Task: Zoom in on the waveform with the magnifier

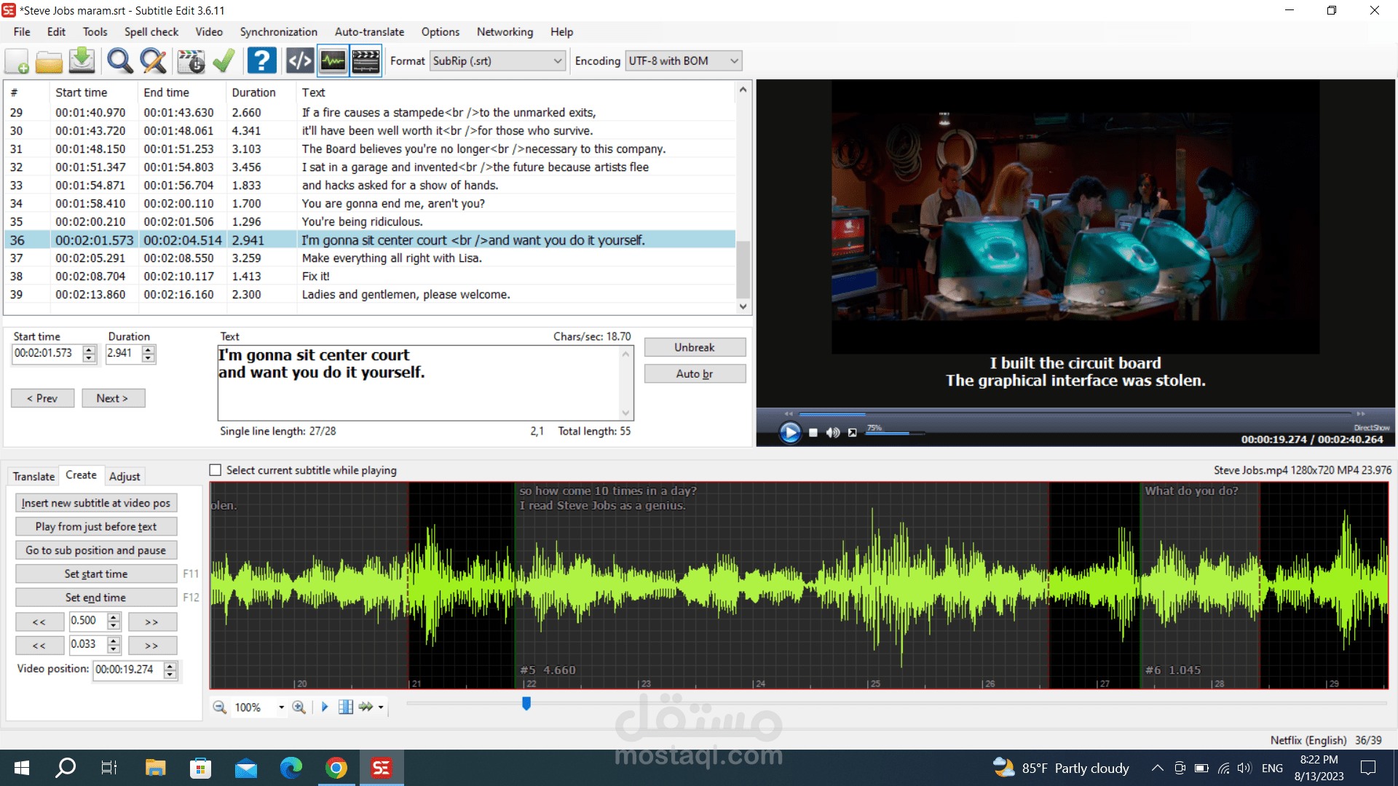Action: click(x=299, y=707)
